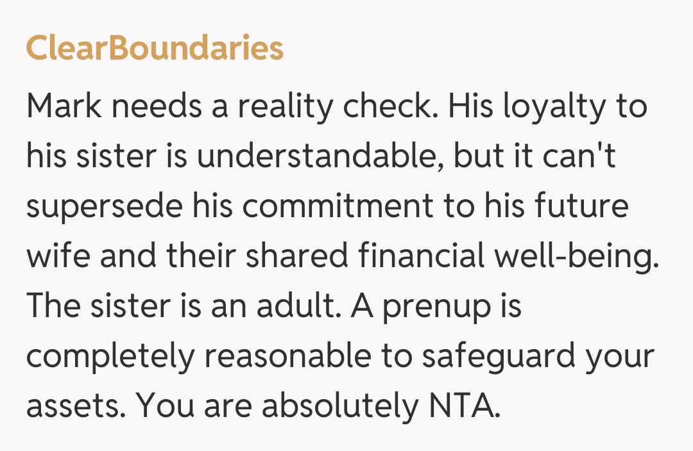Click the "NTA" verdict text
693x451 pixels.
pyautogui.click(x=462, y=407)
